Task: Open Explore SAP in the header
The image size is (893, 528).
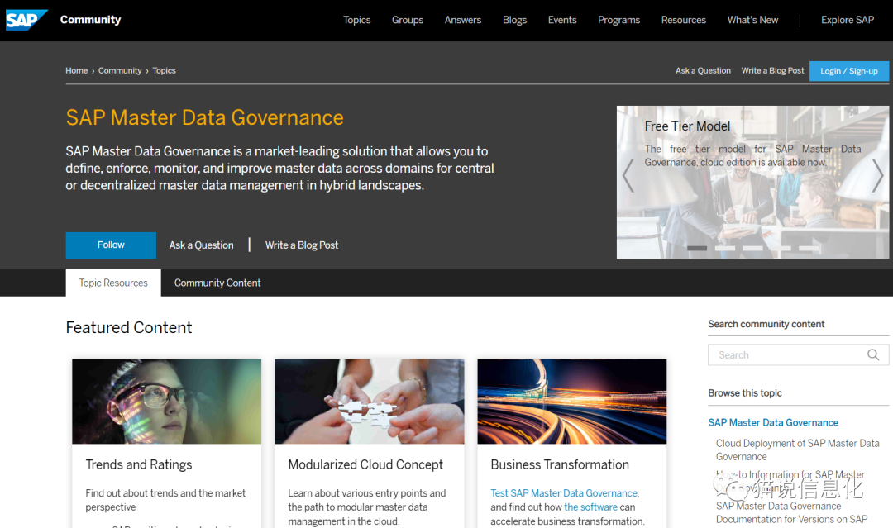Action: pos(848,20)
